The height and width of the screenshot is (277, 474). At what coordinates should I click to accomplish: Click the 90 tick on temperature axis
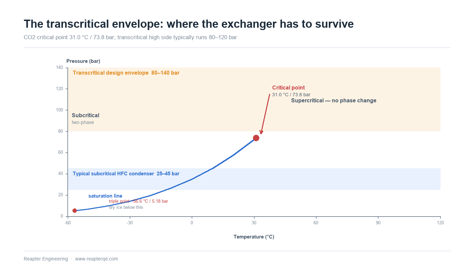click(x=378, y=223)
